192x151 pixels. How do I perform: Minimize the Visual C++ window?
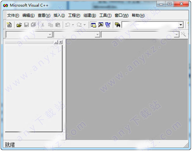tap(161, 4)
